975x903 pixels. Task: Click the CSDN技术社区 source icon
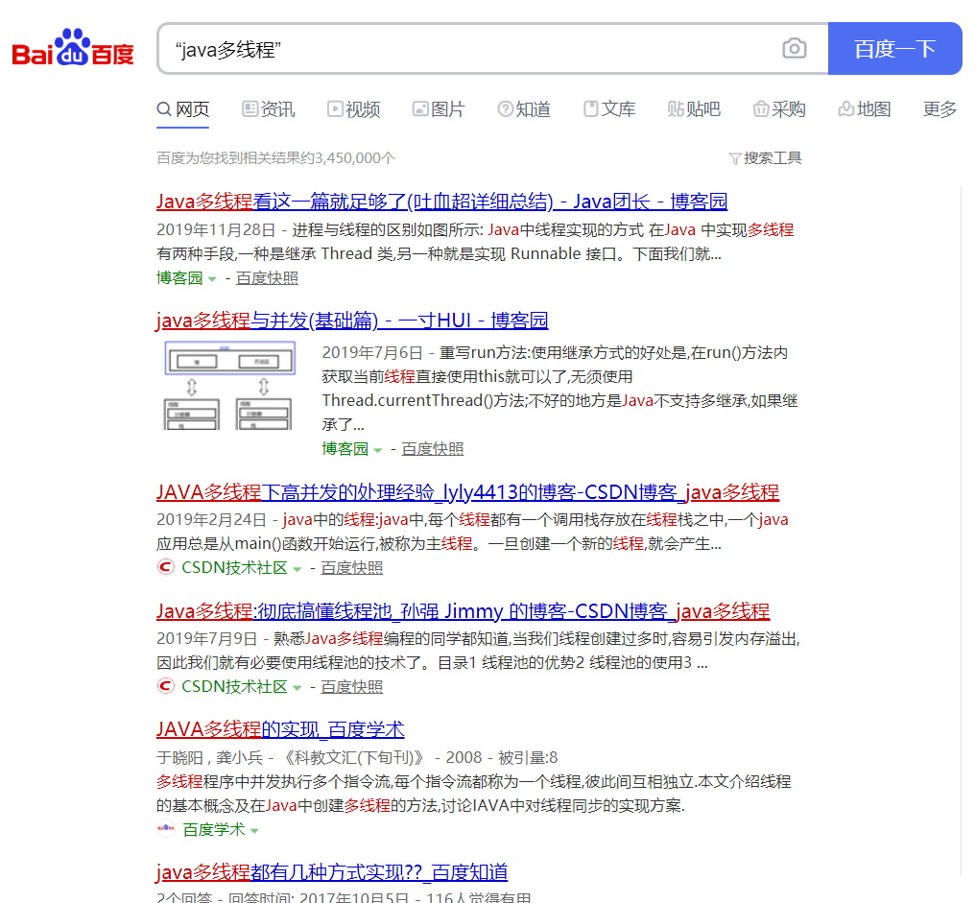pos(164,567)
